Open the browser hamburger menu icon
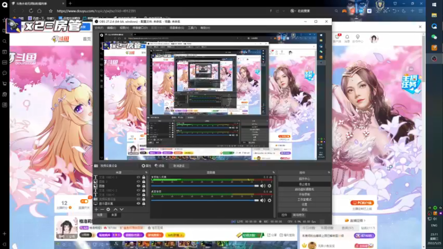The height and width of the screenshot is (249, 443). point(421,11)
